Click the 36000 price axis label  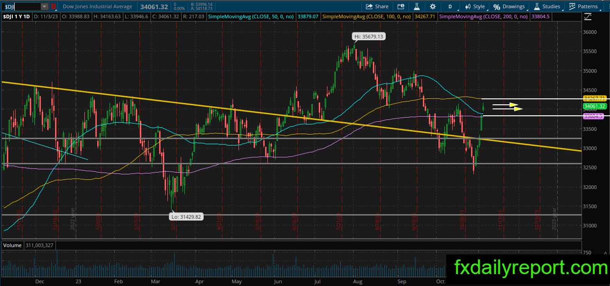tap(590, 32)
